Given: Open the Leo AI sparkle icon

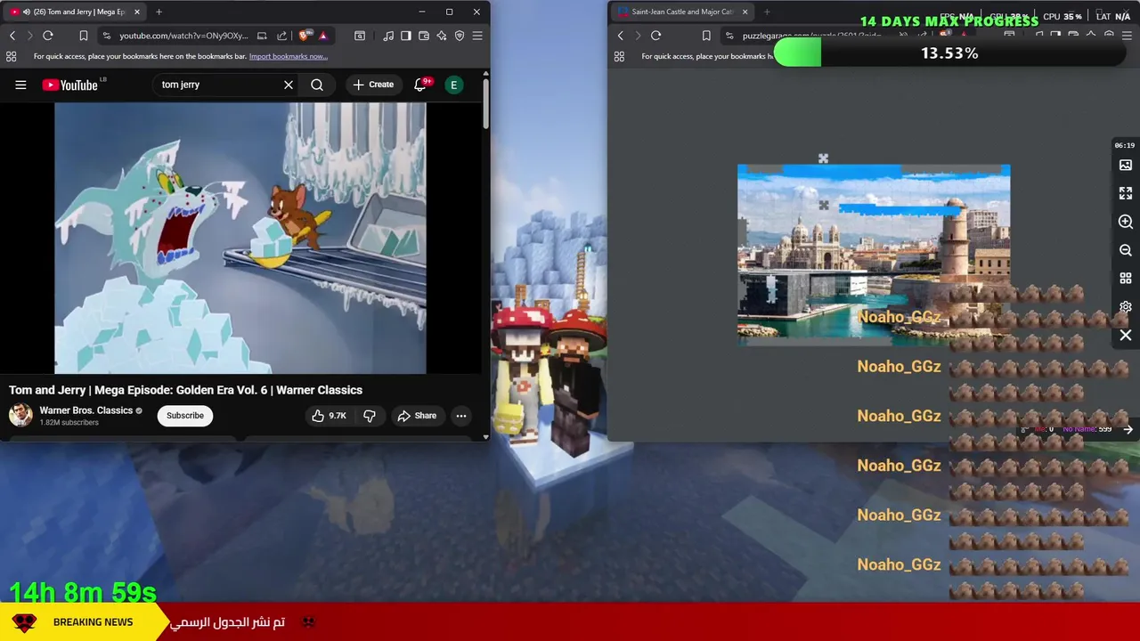Looking at the screenshot, I should click(x=442, y=36).
